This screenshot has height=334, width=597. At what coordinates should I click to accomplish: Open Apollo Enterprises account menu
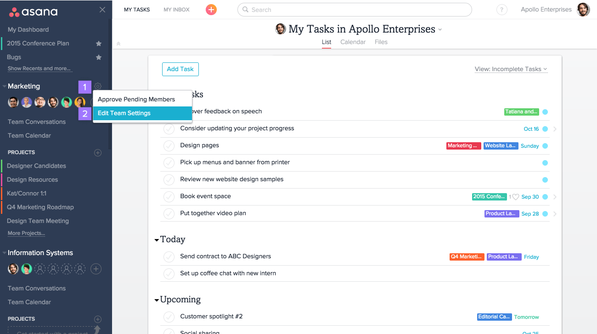[546, 10]
